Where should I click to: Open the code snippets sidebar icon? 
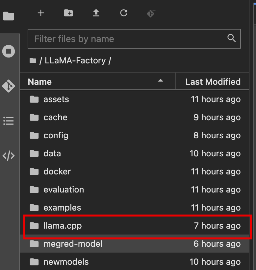9,156
